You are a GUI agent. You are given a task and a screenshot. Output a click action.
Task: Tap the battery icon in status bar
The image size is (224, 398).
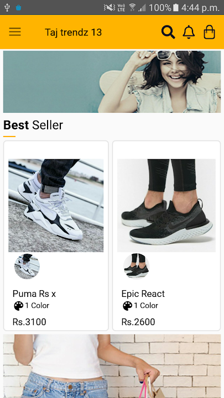pos(176,8)
